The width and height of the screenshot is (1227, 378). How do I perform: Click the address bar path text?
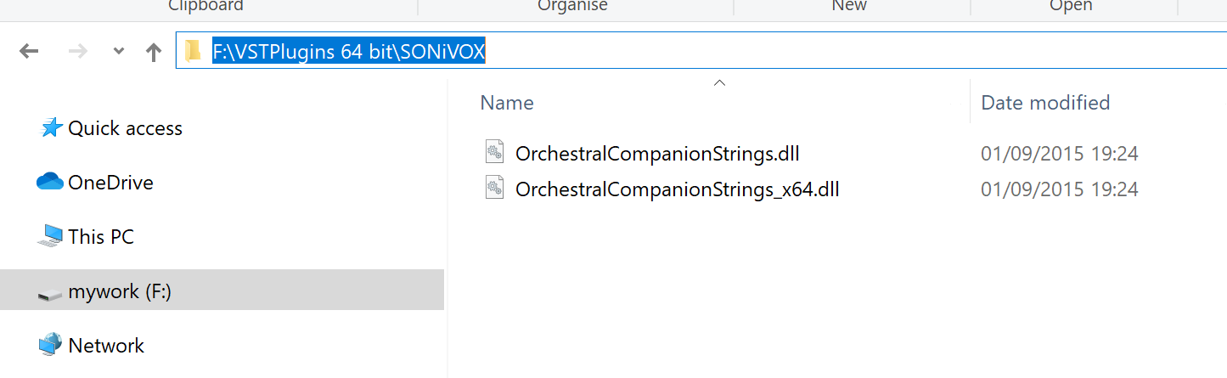tap(348, 52)
